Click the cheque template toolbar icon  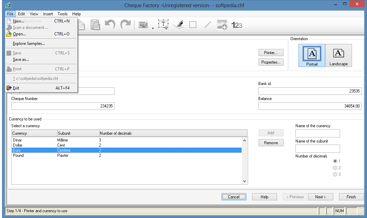click(143, 25)
